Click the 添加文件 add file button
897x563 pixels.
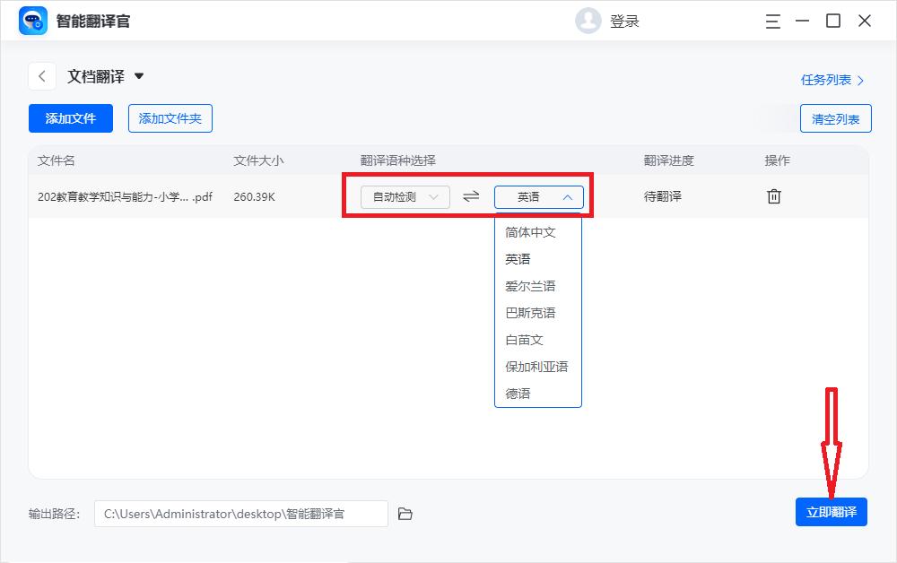pyautogui.click(x=70, y=117)
